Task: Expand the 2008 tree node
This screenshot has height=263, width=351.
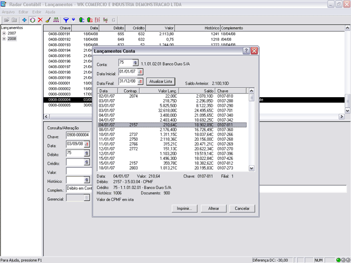Action: (4, 39)
